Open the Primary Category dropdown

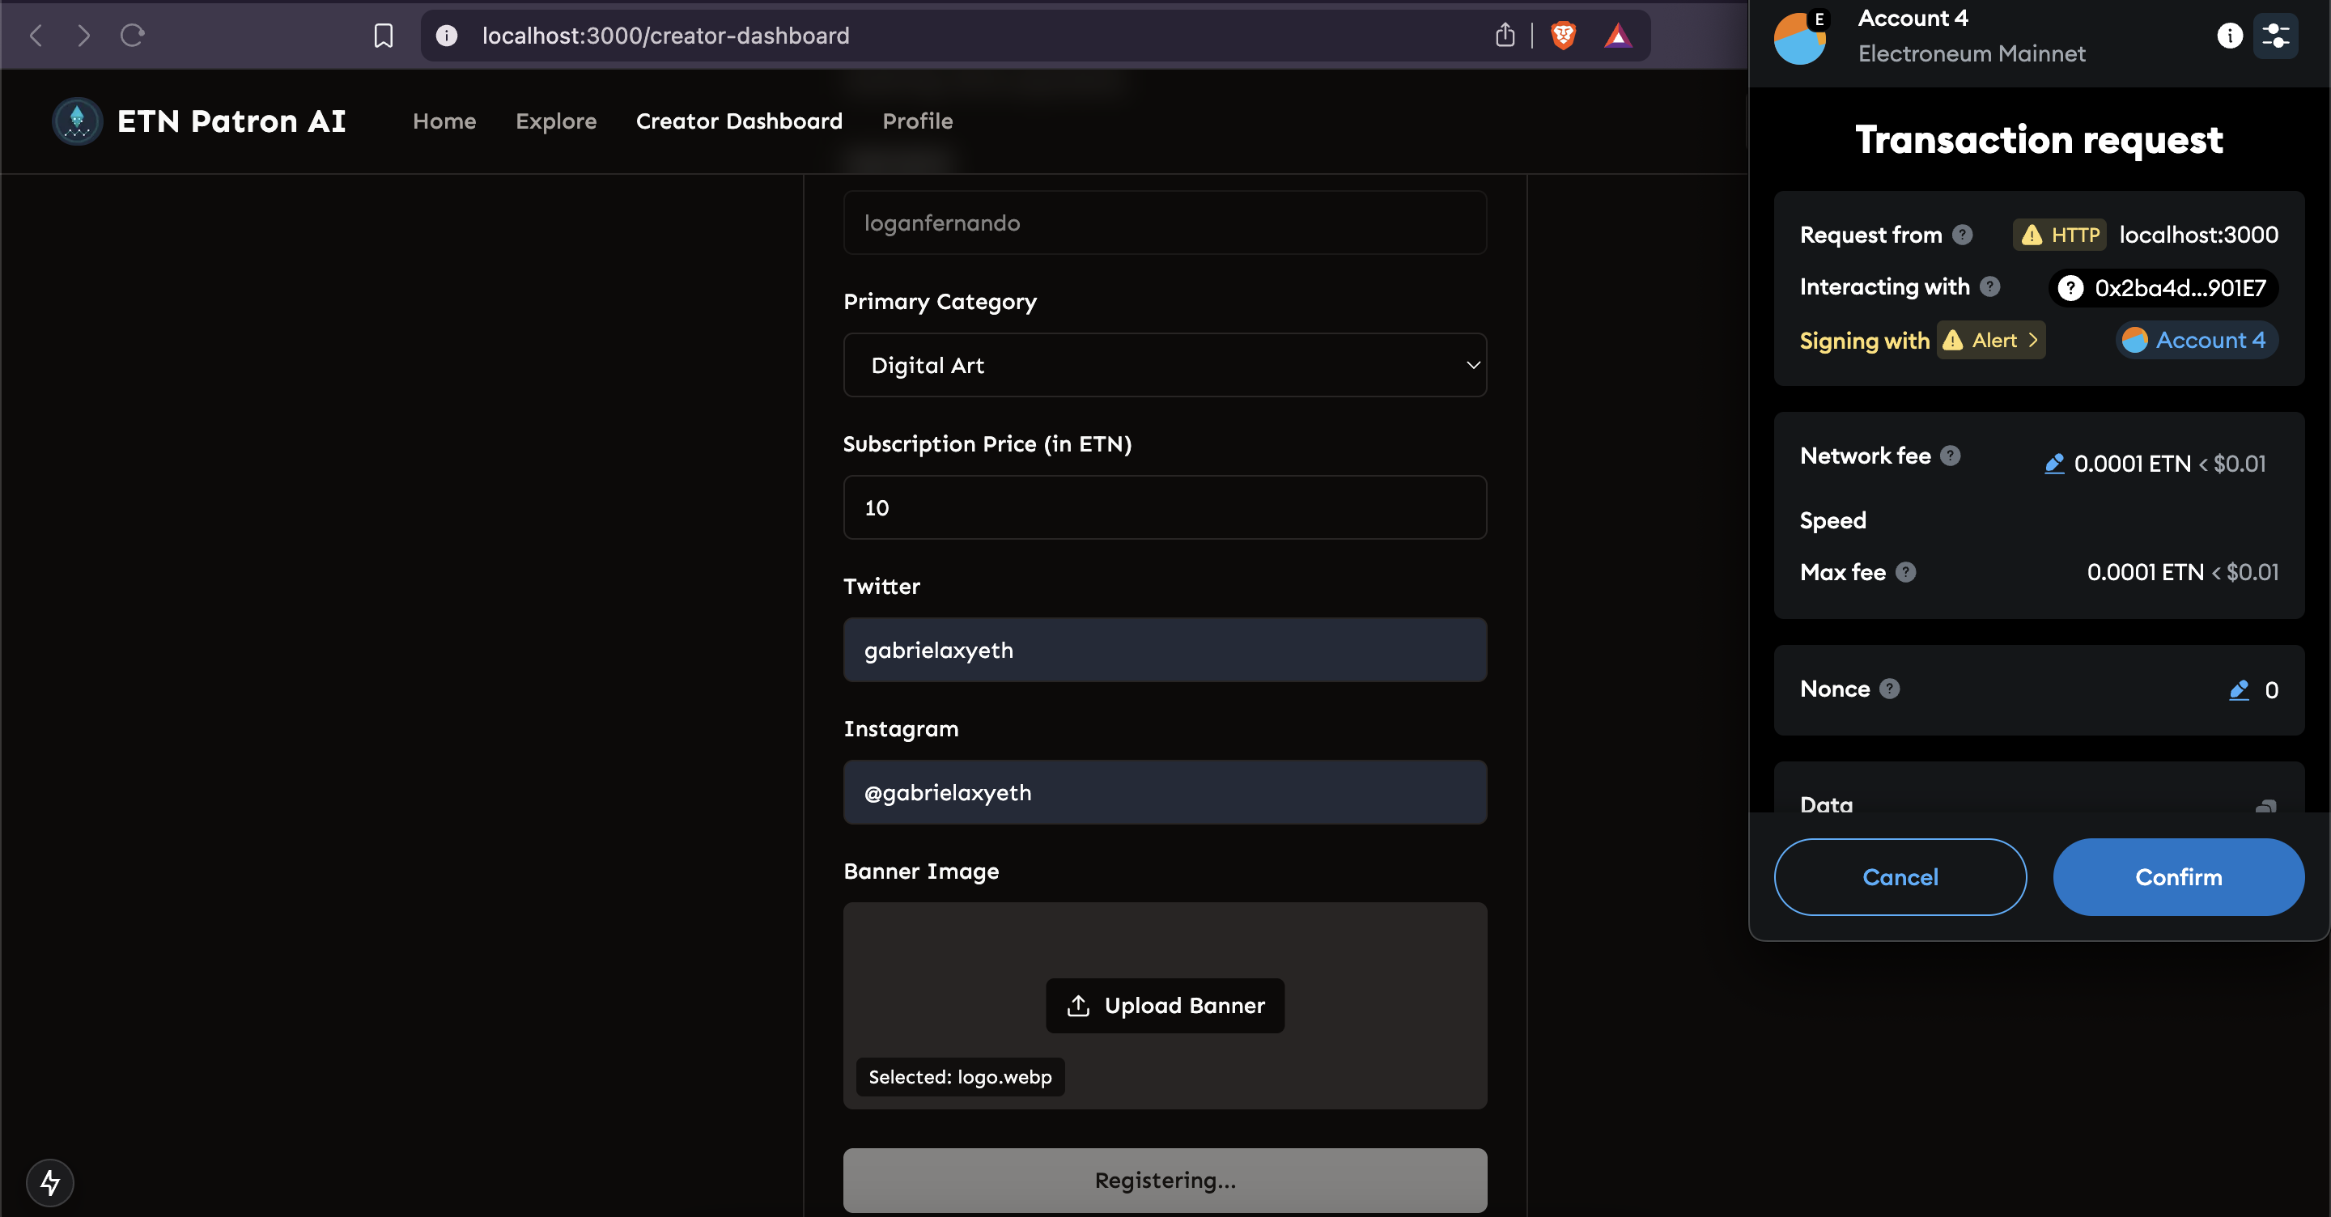coord(1165,365)
